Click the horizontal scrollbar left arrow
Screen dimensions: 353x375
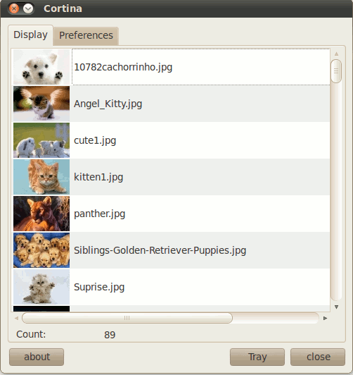click(x=16, y=318)
